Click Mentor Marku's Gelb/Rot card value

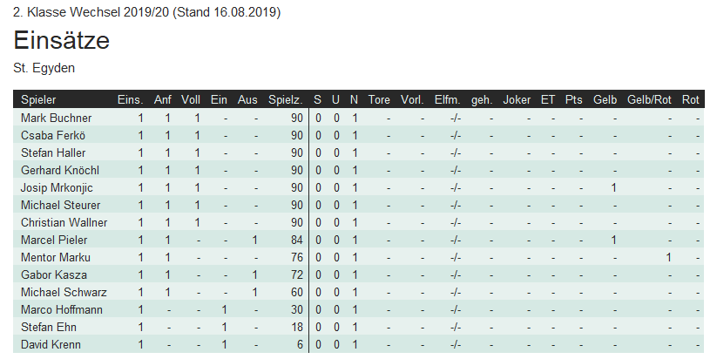pyautogui.click(x=668, y=257)
